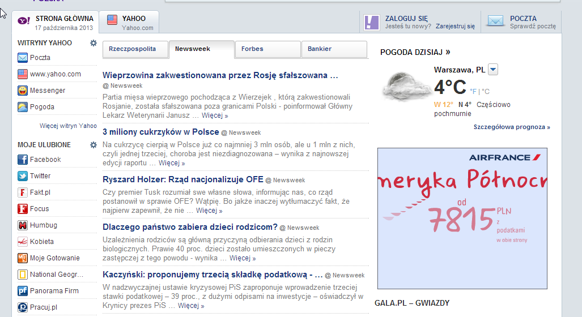Click the National Geogr... text link

pyautogui.click(x=57, y=275)
